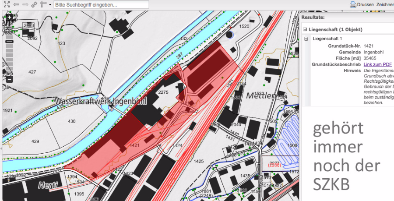Select the measure tool icon
The height and width of the screenshot is (201, 394).
click(43, 4)
